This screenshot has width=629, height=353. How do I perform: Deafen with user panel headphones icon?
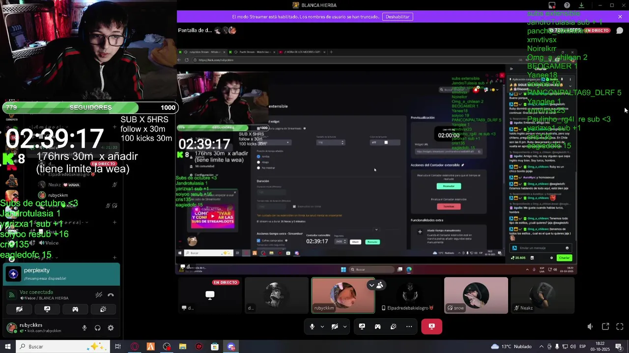point(97,328)
